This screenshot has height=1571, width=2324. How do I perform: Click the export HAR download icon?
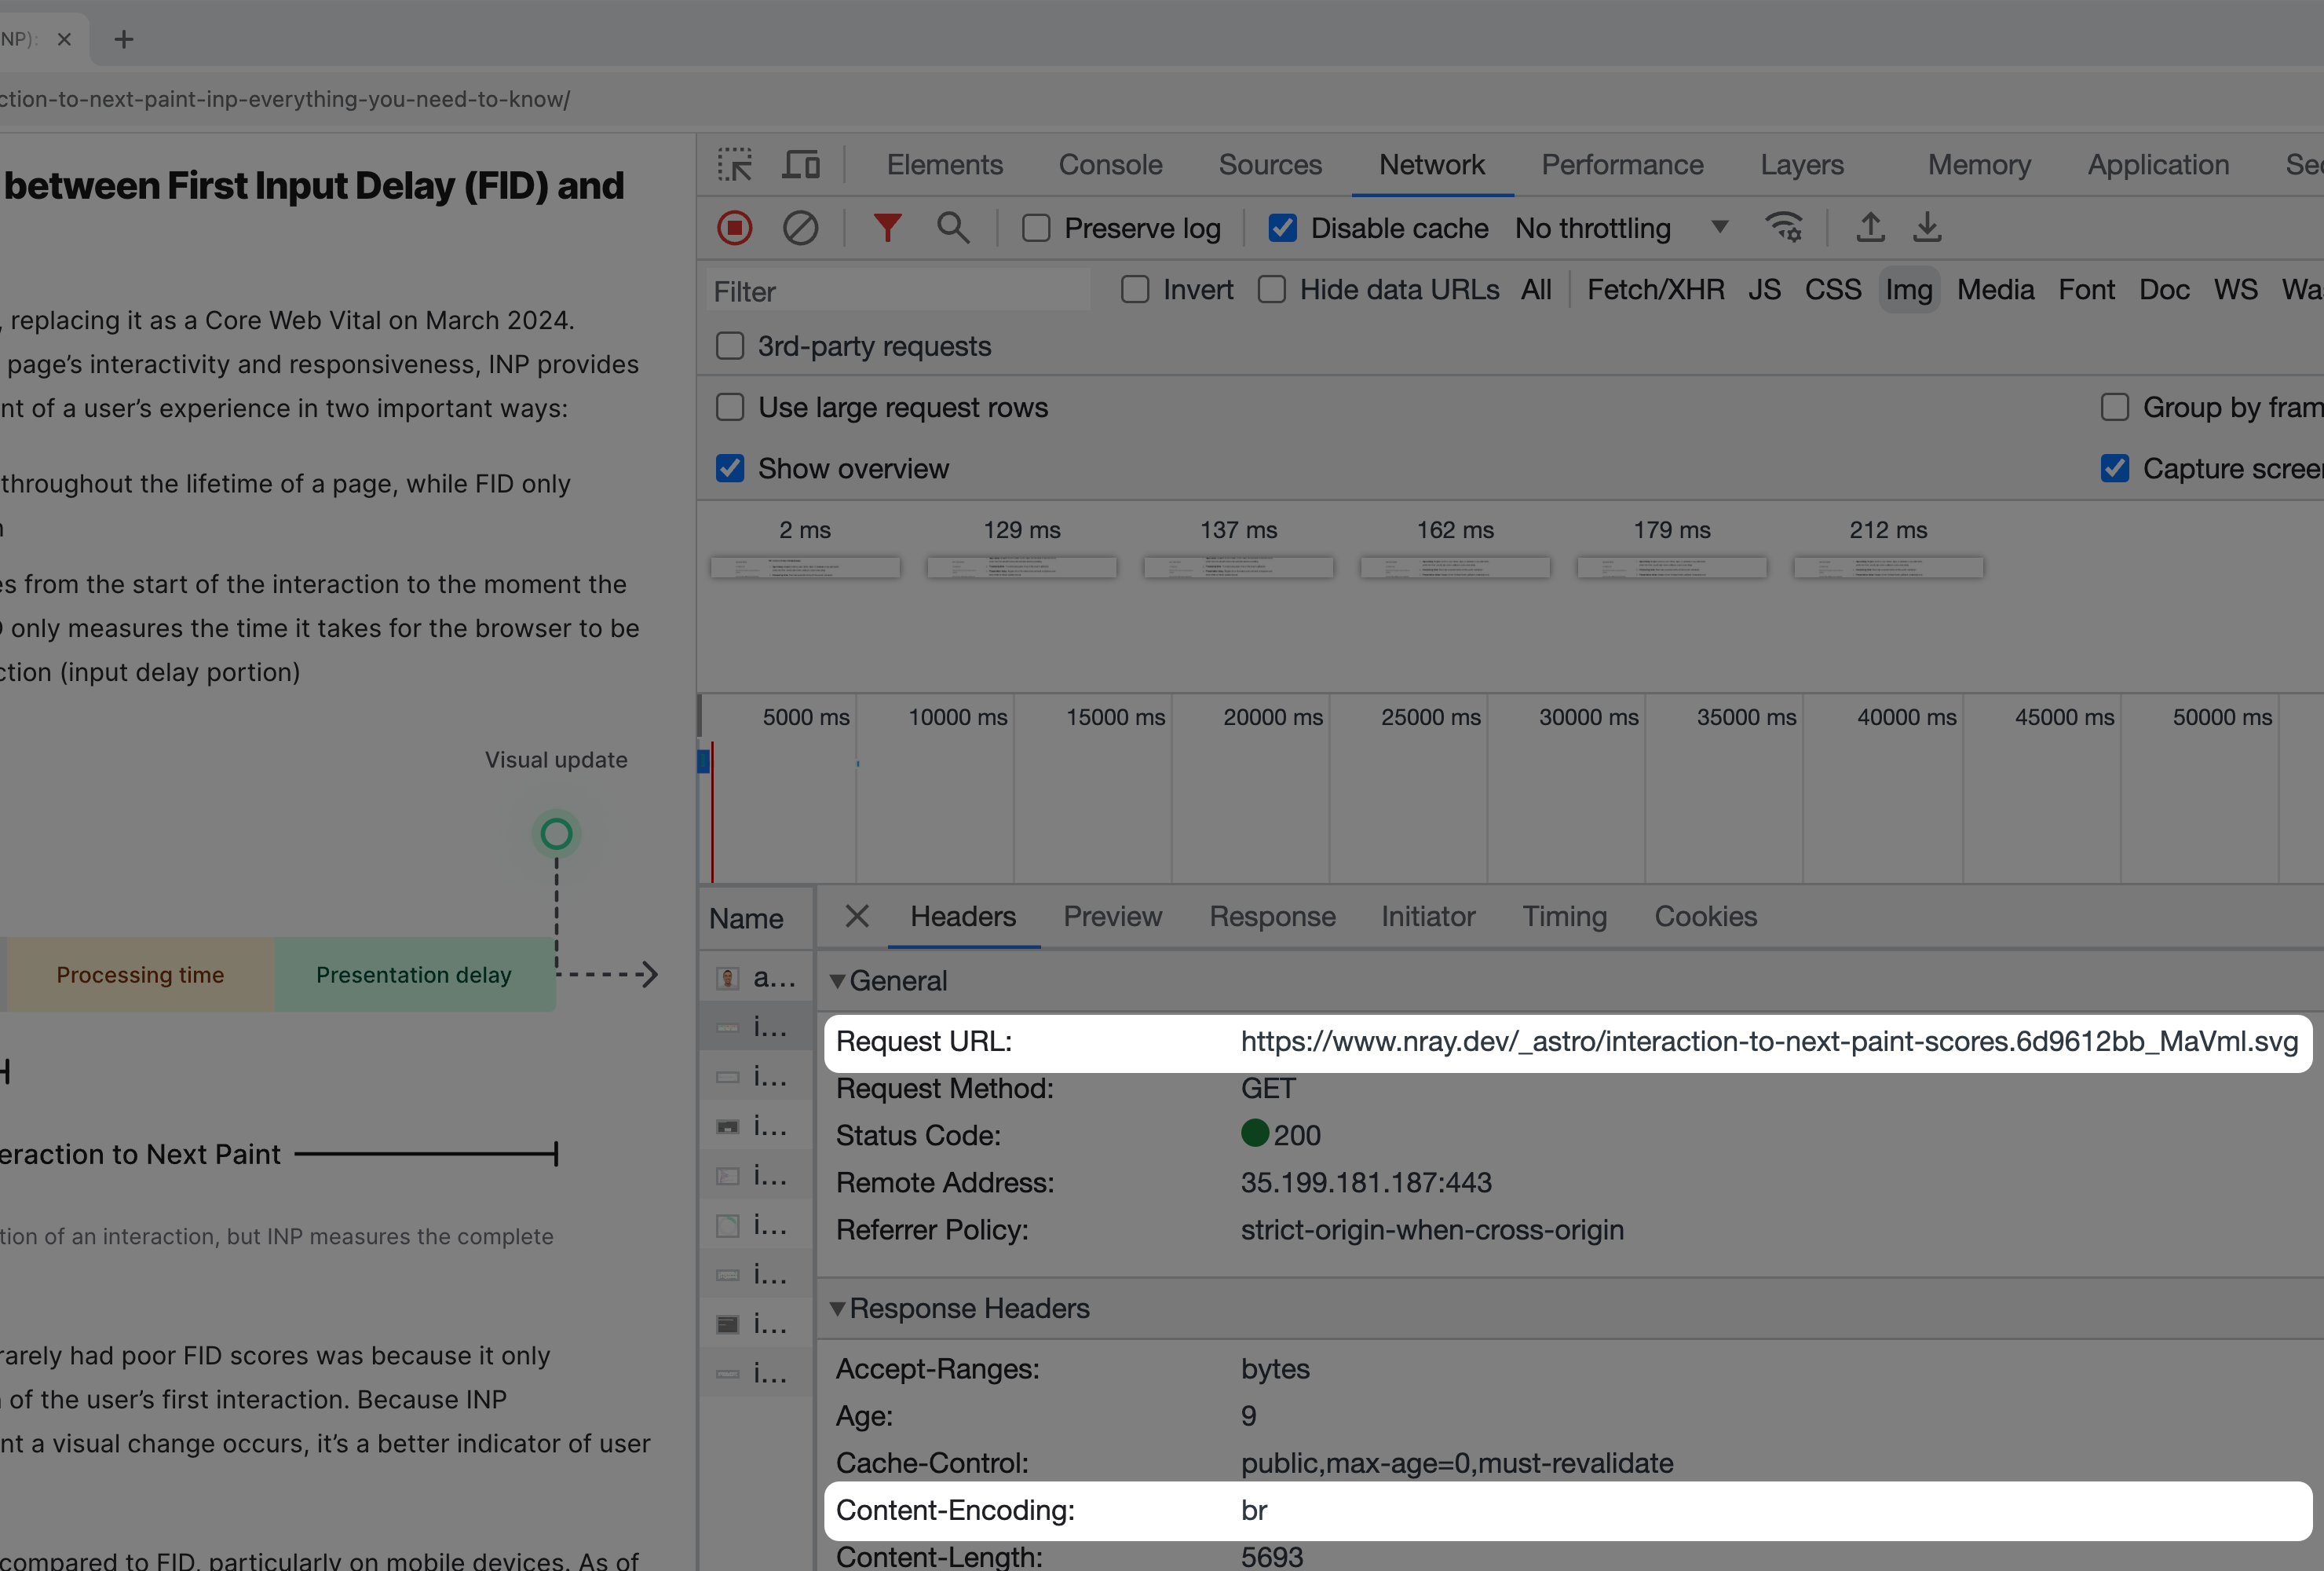1927,227
